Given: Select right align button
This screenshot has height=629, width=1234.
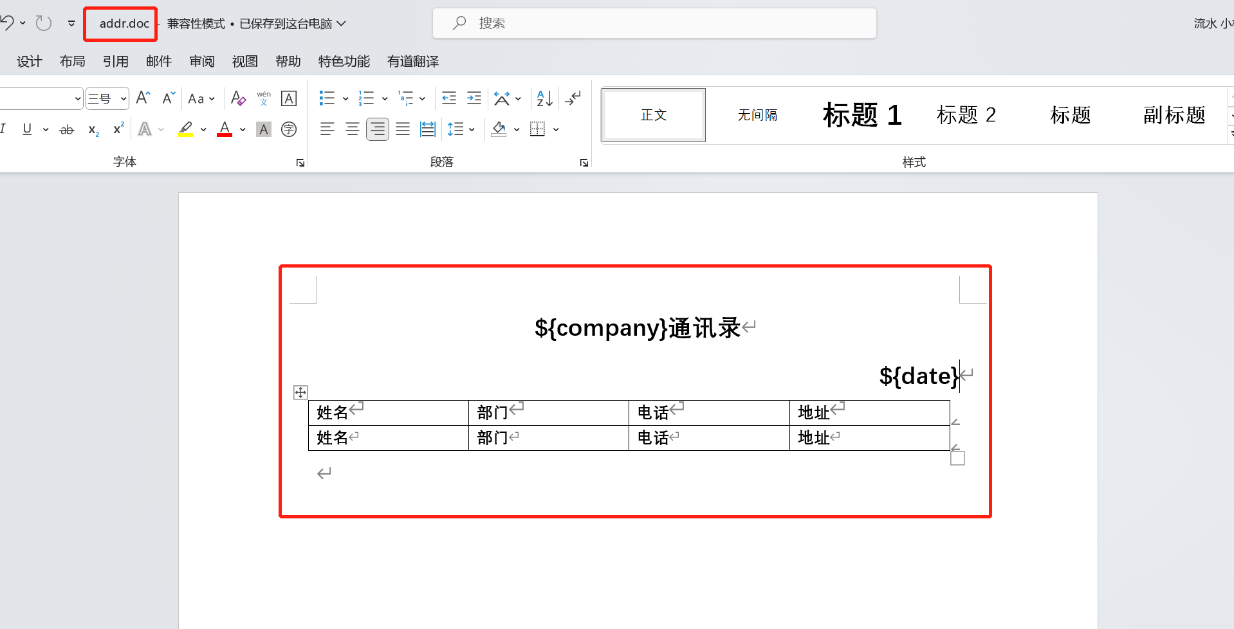Looking at the screenshot, I should pyautogui.click(x=378, y=129).
